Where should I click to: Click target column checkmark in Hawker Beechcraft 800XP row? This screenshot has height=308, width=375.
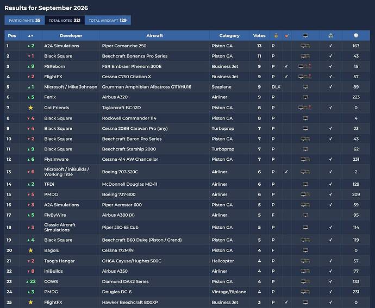pyautogui.click(x=286, y=302)
